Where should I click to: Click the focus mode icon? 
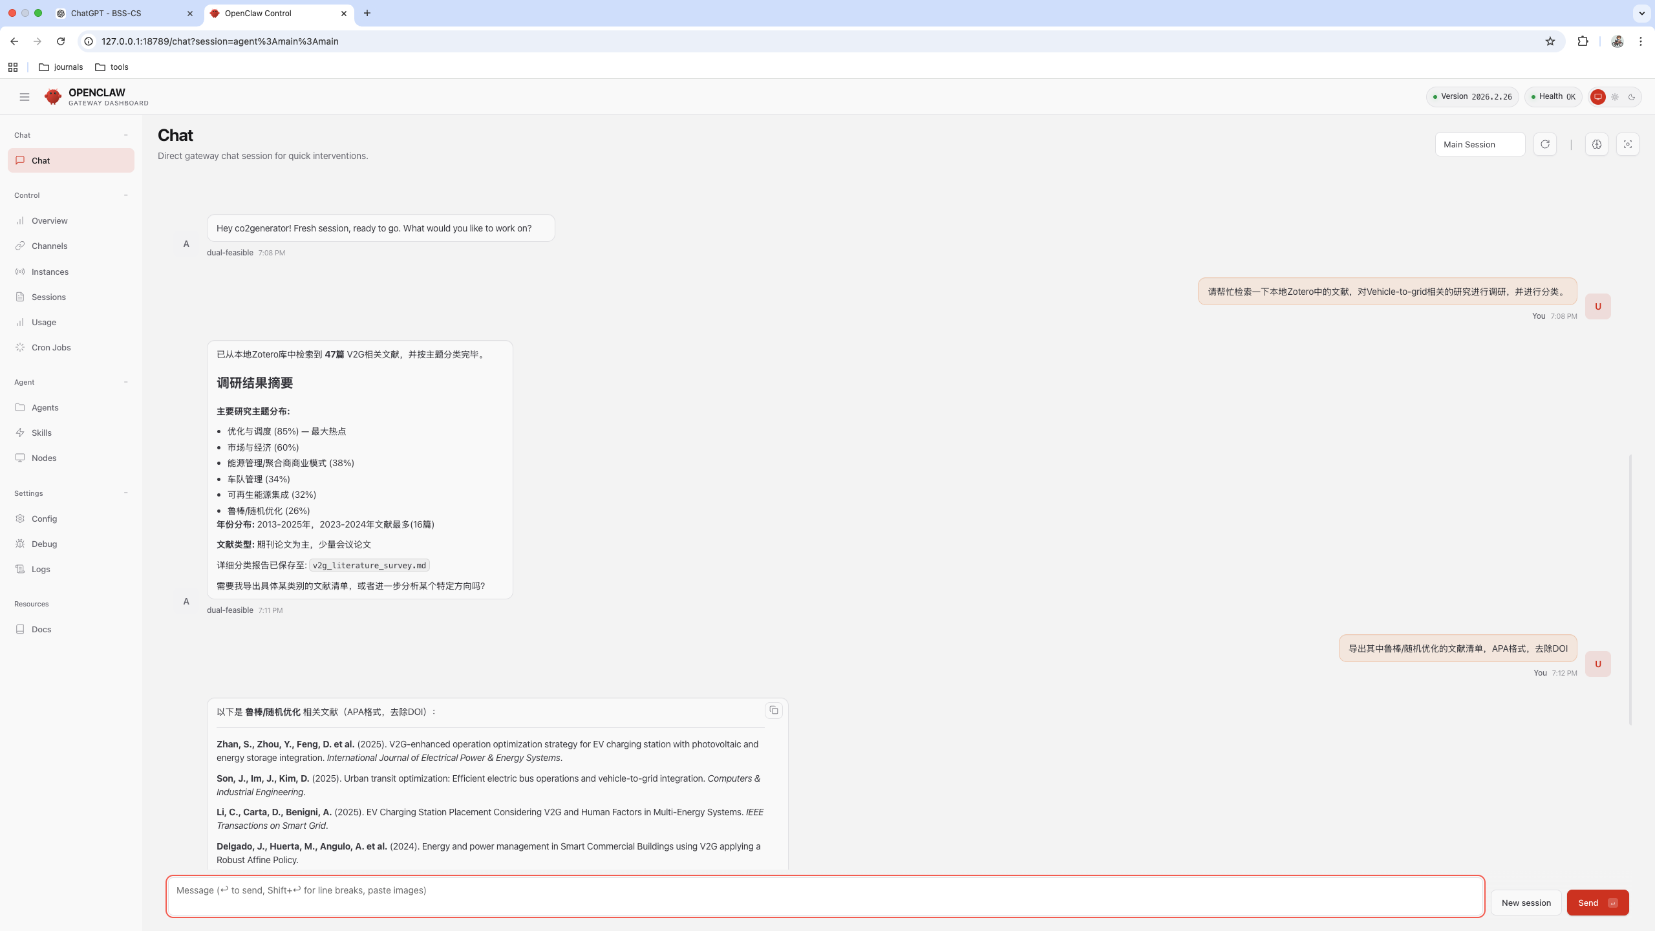pos(1627,144)
